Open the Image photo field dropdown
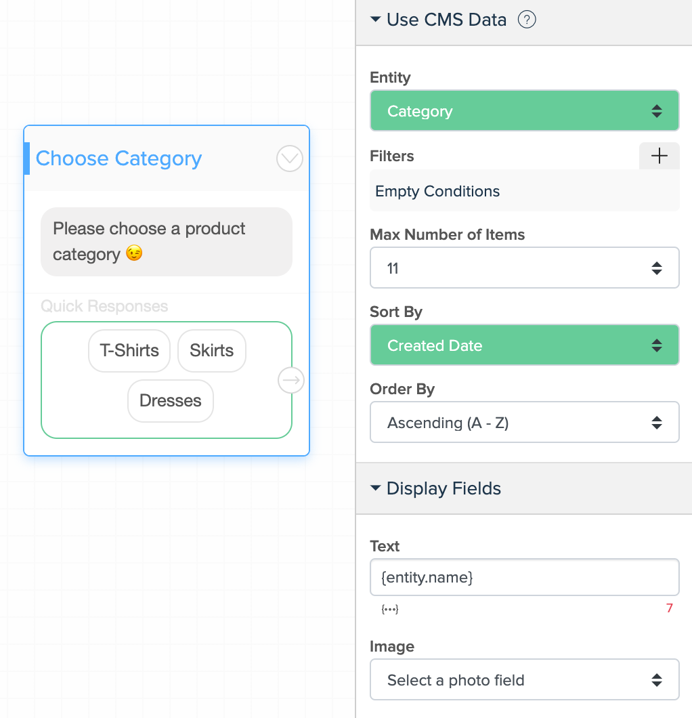Image resolution: width=692 pixels, height=718 pixels. [525, 679]
